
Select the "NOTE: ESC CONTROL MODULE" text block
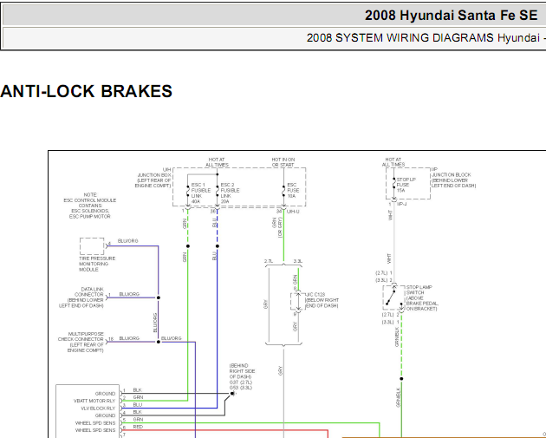(x=90, y=206)
